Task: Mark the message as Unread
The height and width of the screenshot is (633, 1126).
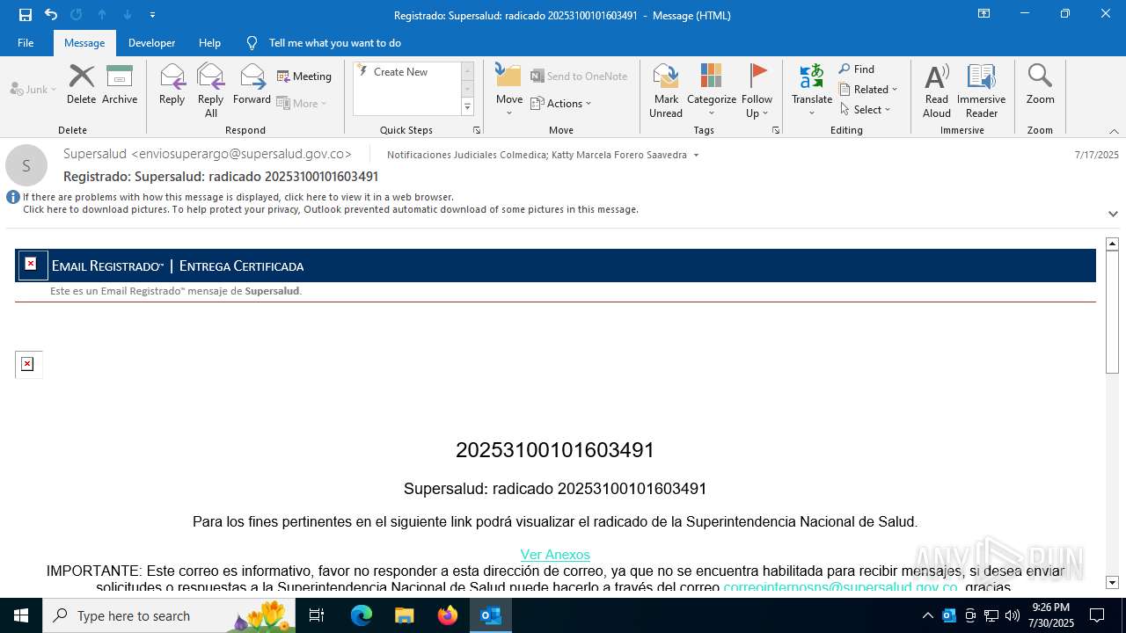Action: pyautogui.click(x=666, y=91)
